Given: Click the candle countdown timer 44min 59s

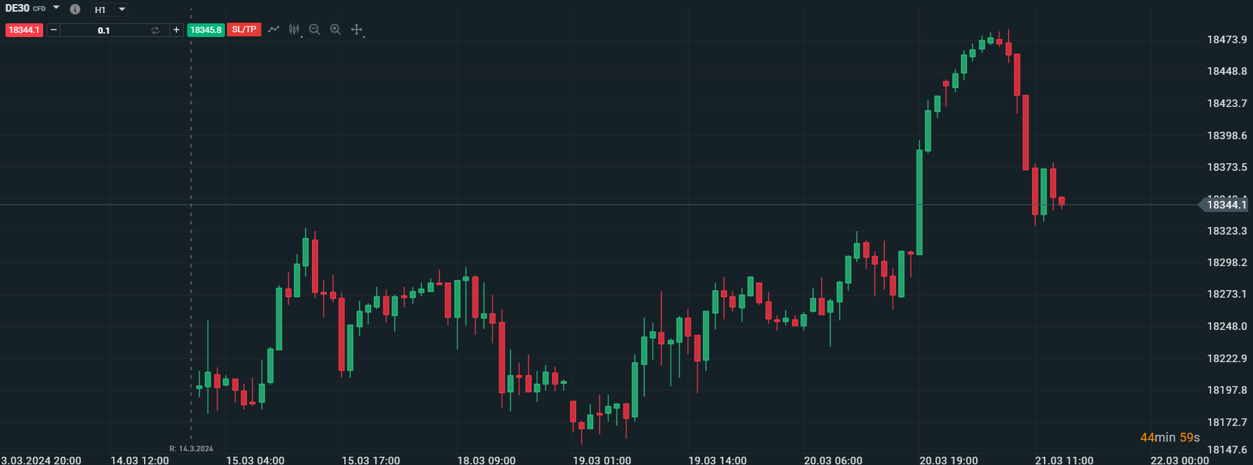Looking at the screenshot, I should (1169, 438).
